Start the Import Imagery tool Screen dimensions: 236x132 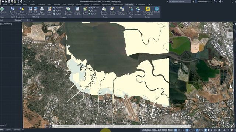point(49,9)
